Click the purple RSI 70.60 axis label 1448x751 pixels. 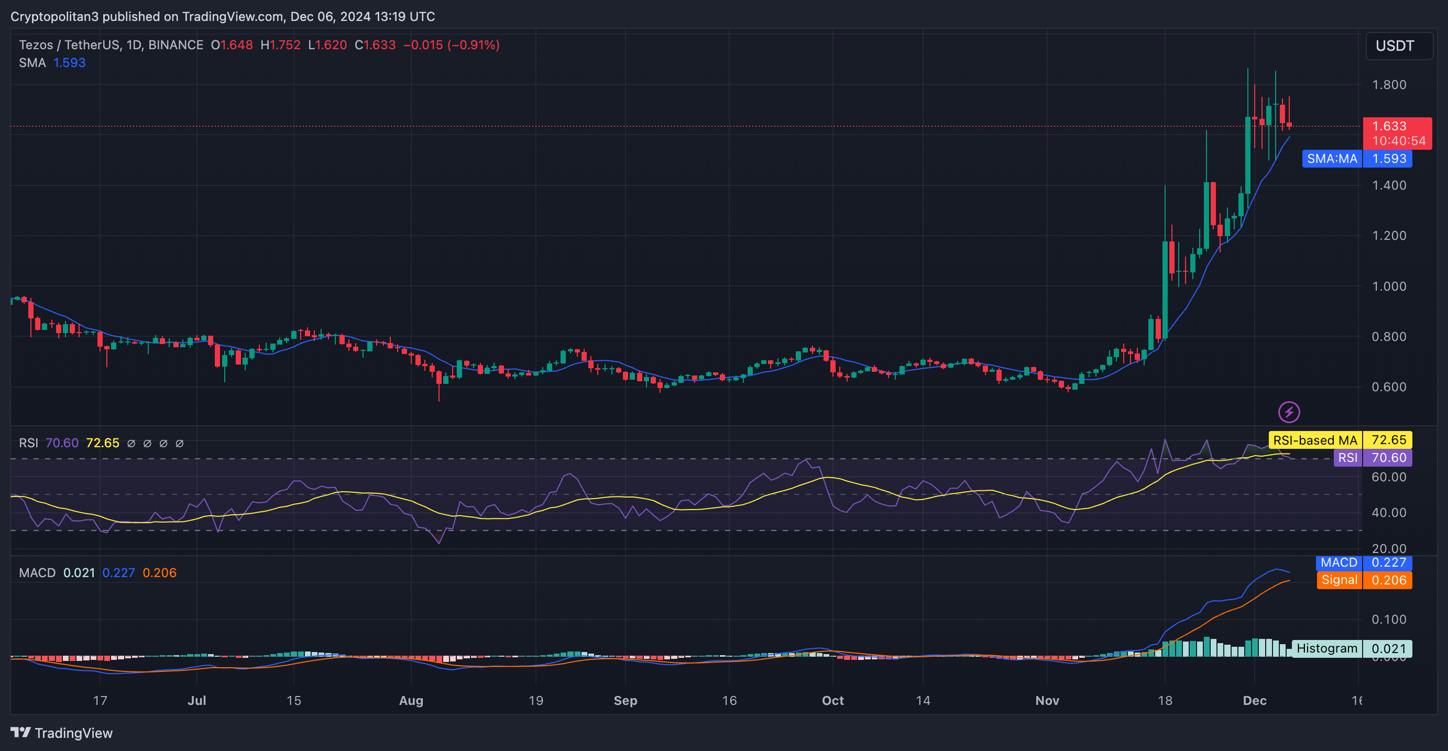point(1373,458)
